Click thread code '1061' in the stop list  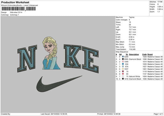145,69
